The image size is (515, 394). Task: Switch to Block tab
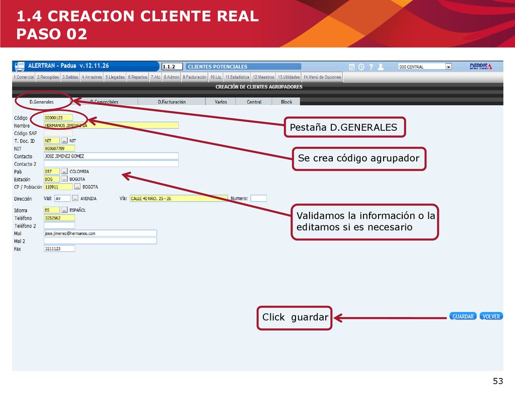click(286, 102)
